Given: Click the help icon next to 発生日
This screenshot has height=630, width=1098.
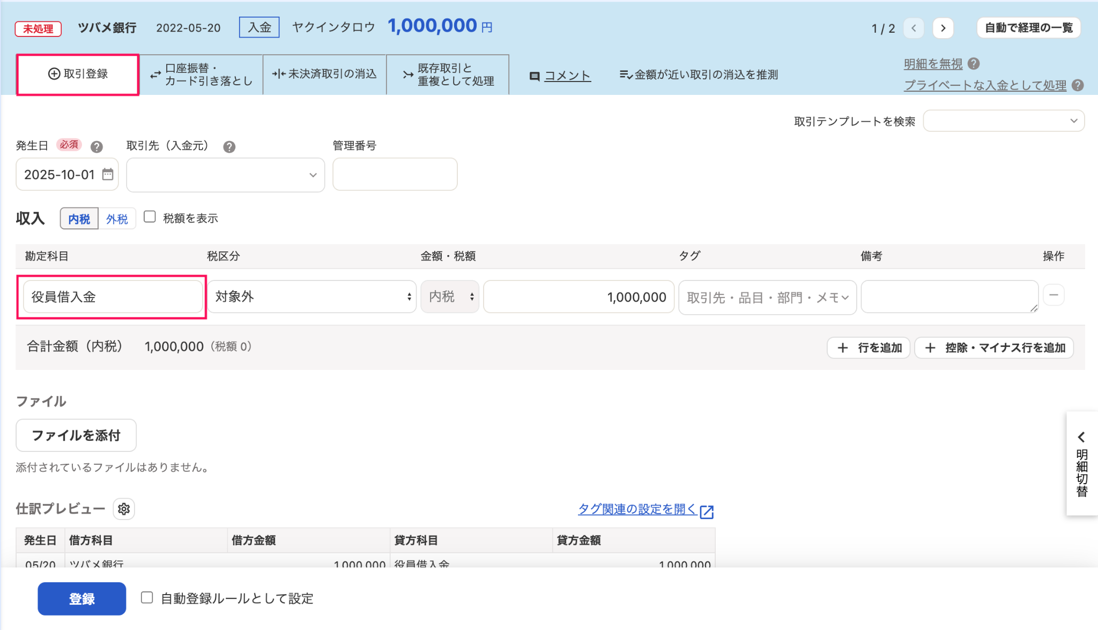Looking at the screenshot, I should [x=97, y=146].
